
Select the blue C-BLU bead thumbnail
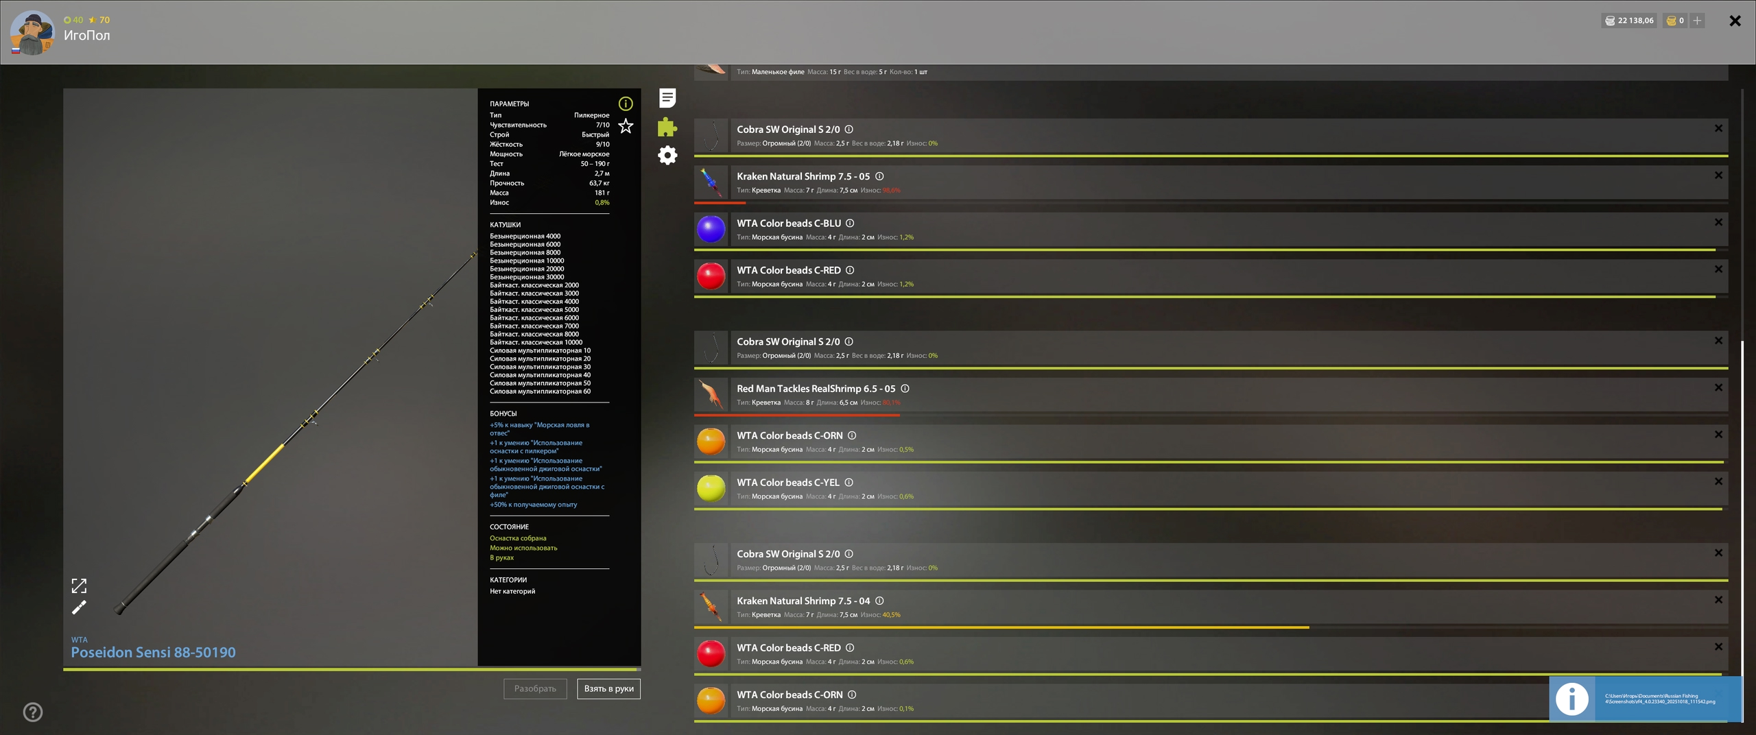711,229
